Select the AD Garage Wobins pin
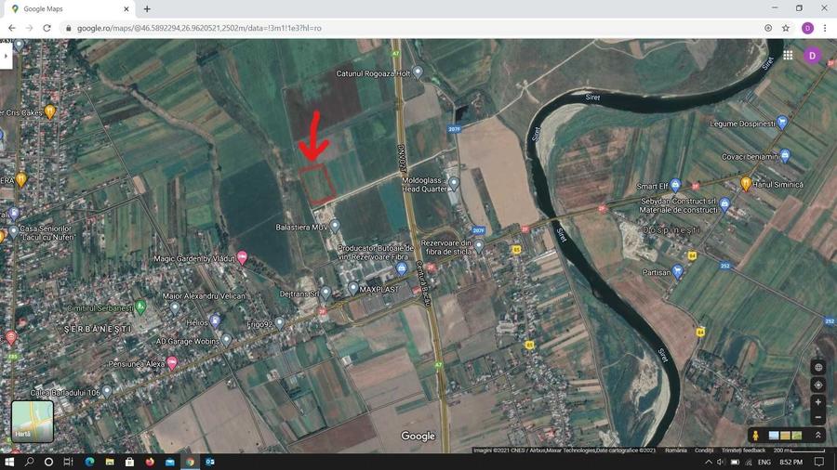The image size is (837, 470). (226, 339)
